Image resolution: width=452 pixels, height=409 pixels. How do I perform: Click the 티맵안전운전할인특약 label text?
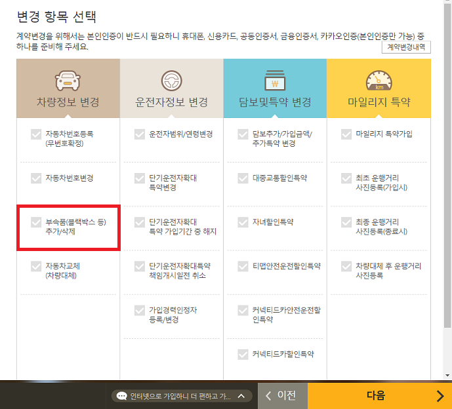pos(287,266)
